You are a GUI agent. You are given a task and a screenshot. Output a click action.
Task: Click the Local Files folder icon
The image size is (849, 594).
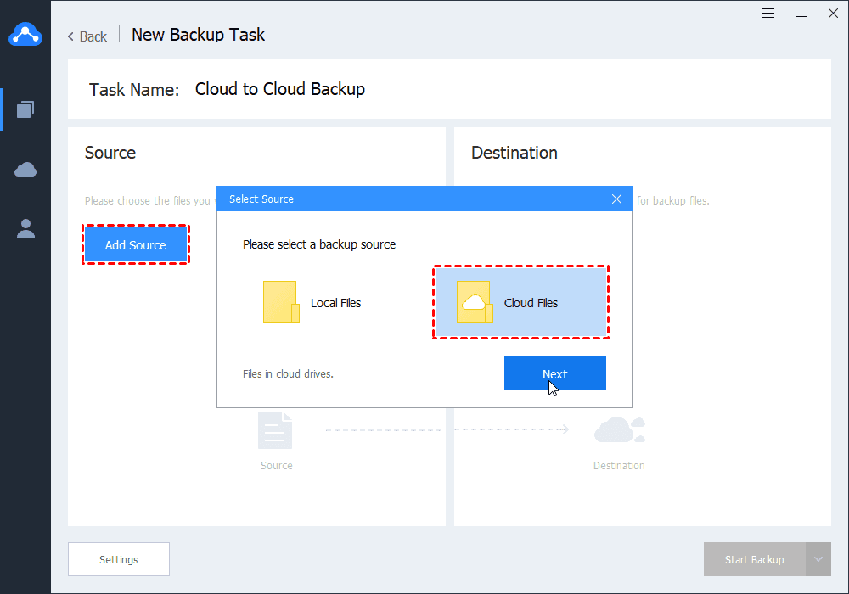click(281, 302)
